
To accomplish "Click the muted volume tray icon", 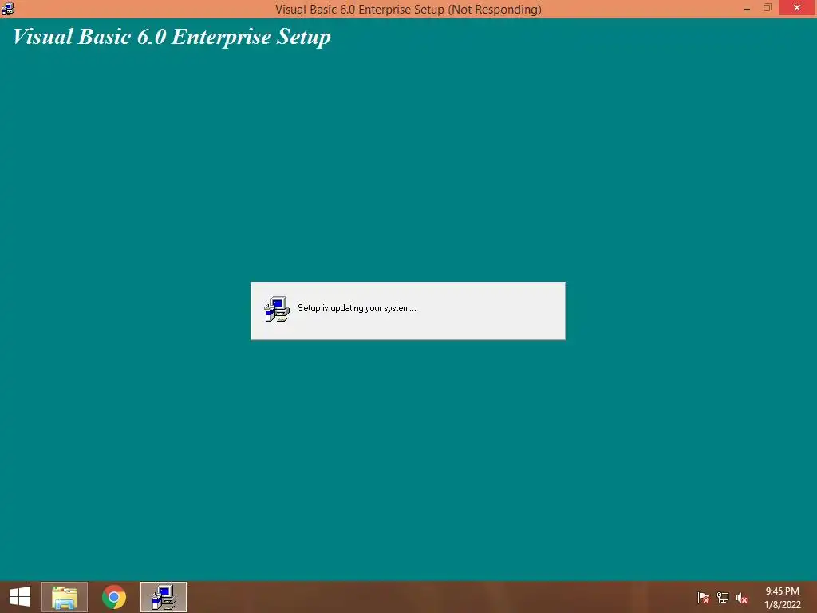I will [742, 598].
